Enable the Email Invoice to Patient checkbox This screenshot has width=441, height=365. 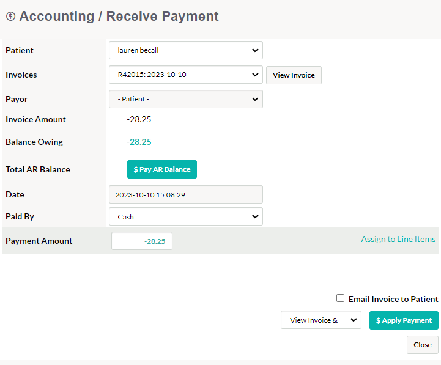coord(340,298)
